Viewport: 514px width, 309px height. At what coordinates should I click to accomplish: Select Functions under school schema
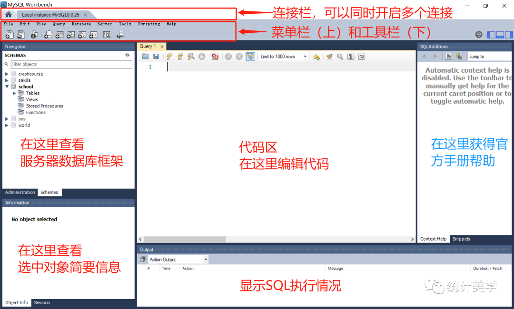pyautogui.click(x=36, y=112)
